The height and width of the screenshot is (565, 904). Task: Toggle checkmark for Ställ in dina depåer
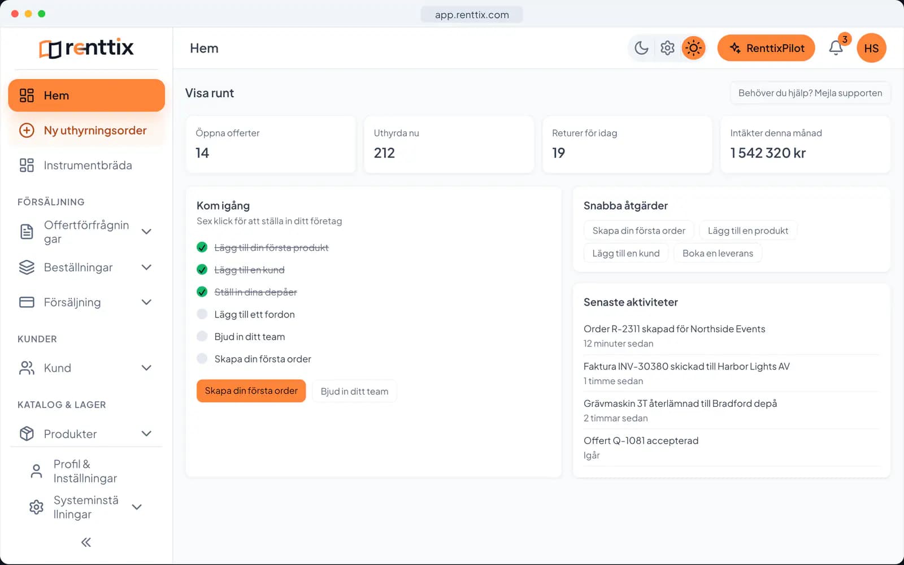202,292
